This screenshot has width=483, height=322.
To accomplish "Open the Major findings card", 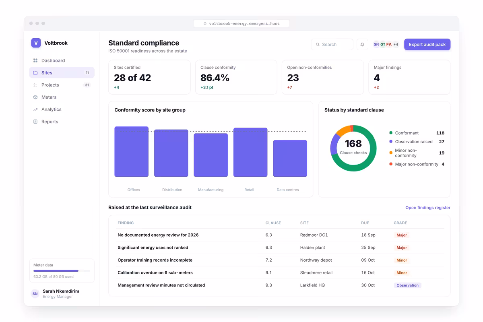I will point(409,77).
